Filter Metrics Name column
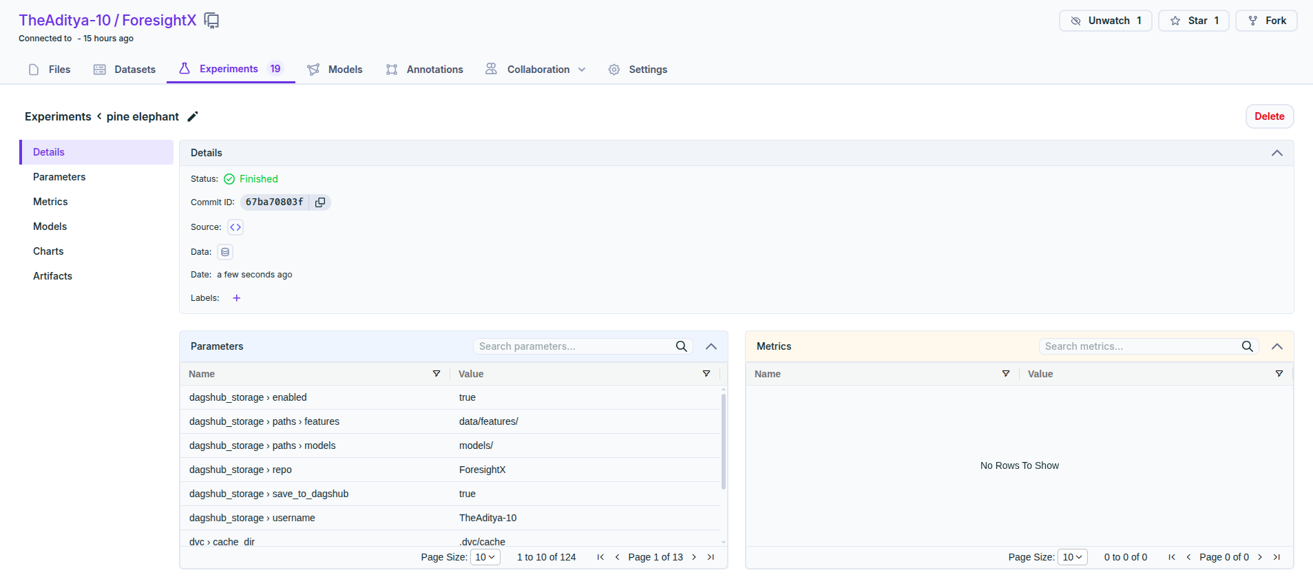This screenshot has height=577, width=1313. pos(1006,374)
